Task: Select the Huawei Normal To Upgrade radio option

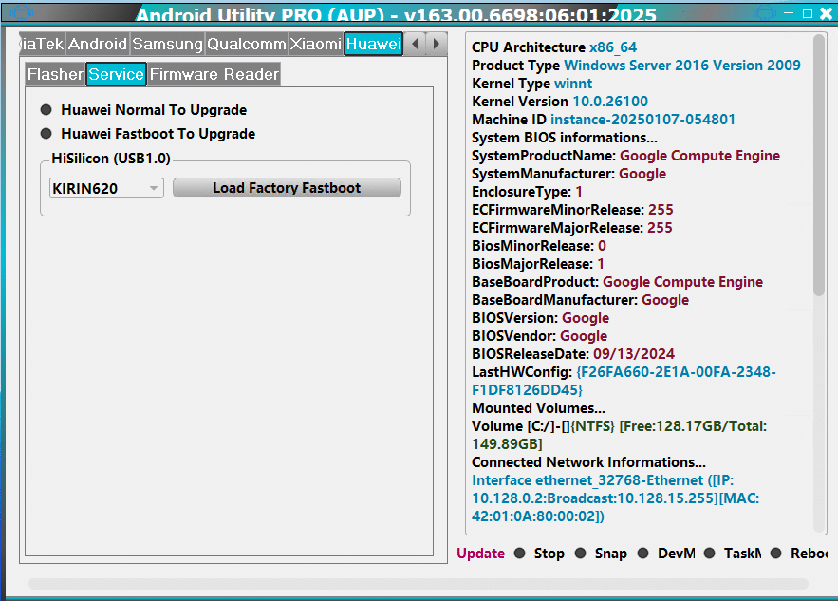Action: (47, 110)
